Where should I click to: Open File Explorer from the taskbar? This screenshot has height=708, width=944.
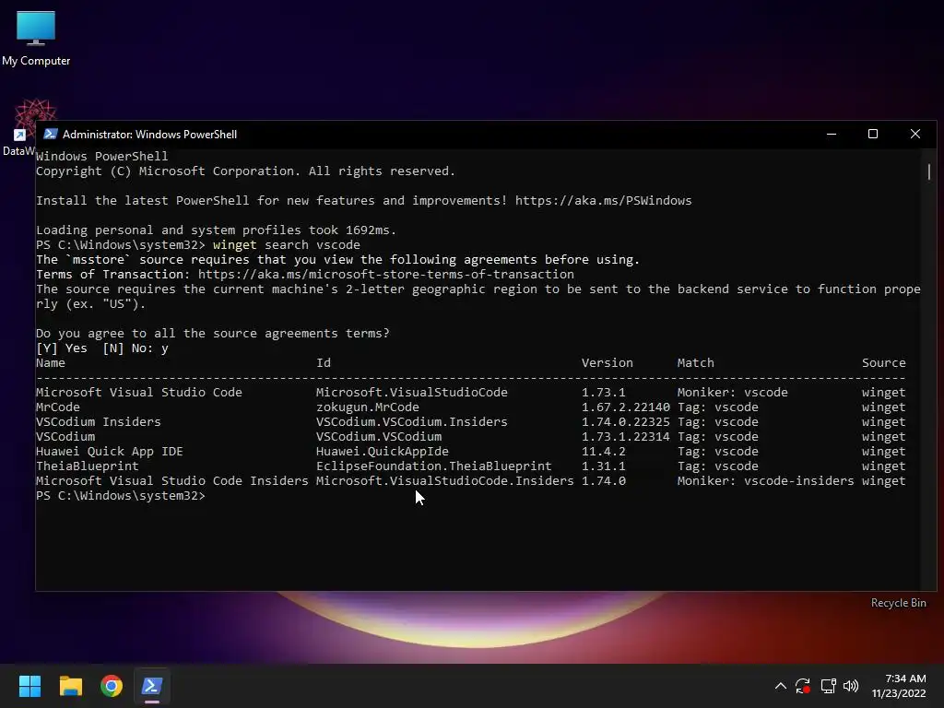pos(70,686)
